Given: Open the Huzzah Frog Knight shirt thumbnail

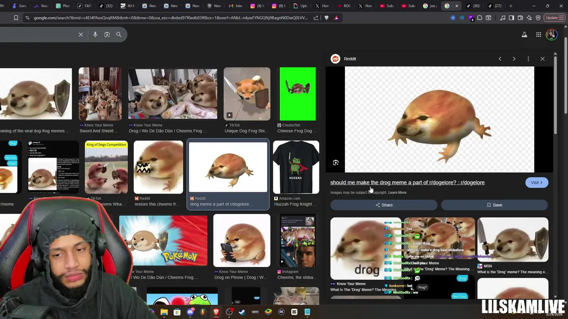Looking at the screenshot, I should pyautogui.click(x=296, y=167).
